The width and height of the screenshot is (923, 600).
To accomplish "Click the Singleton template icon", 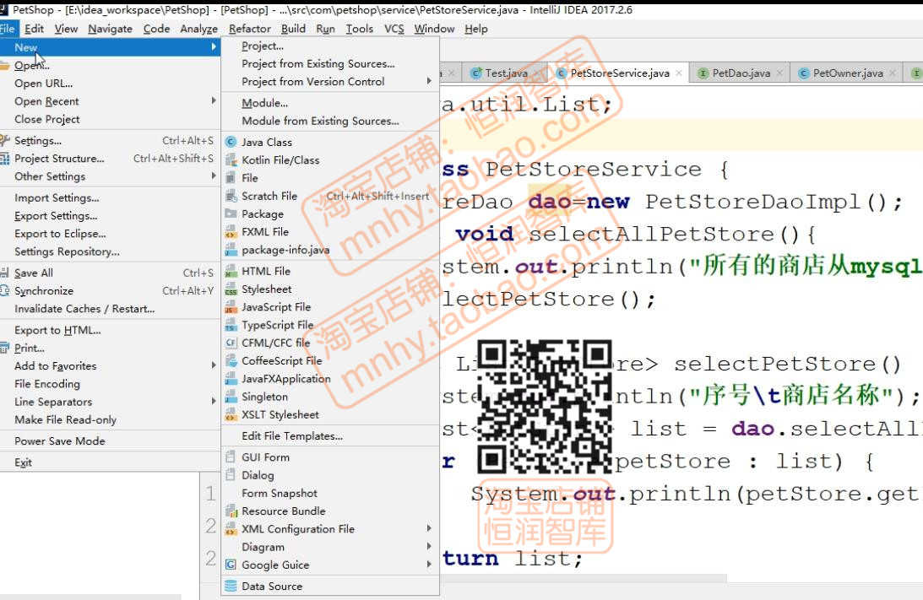I will pyautogui.click(x=231, y=397).
